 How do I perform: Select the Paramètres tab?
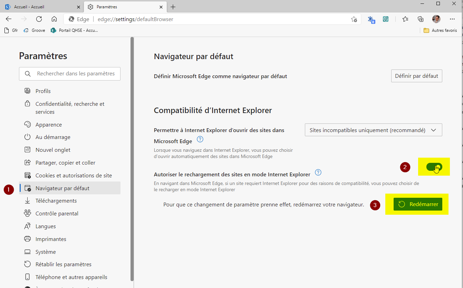pos(125,7)
